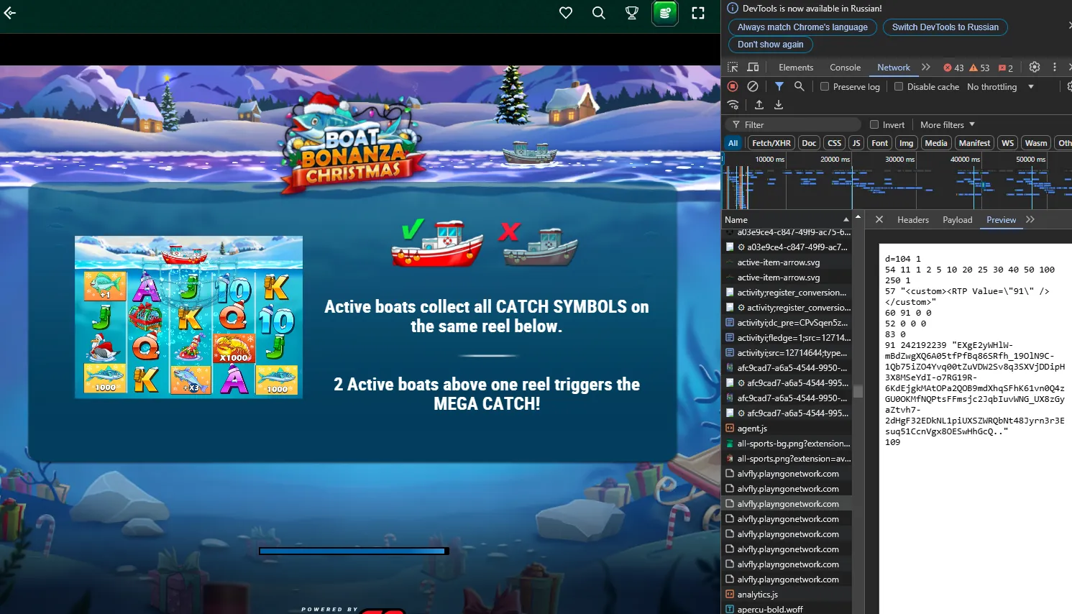This screenshot has width=1072, height=614.
Task: Open search in the Network panel
Action: [799, 86]
